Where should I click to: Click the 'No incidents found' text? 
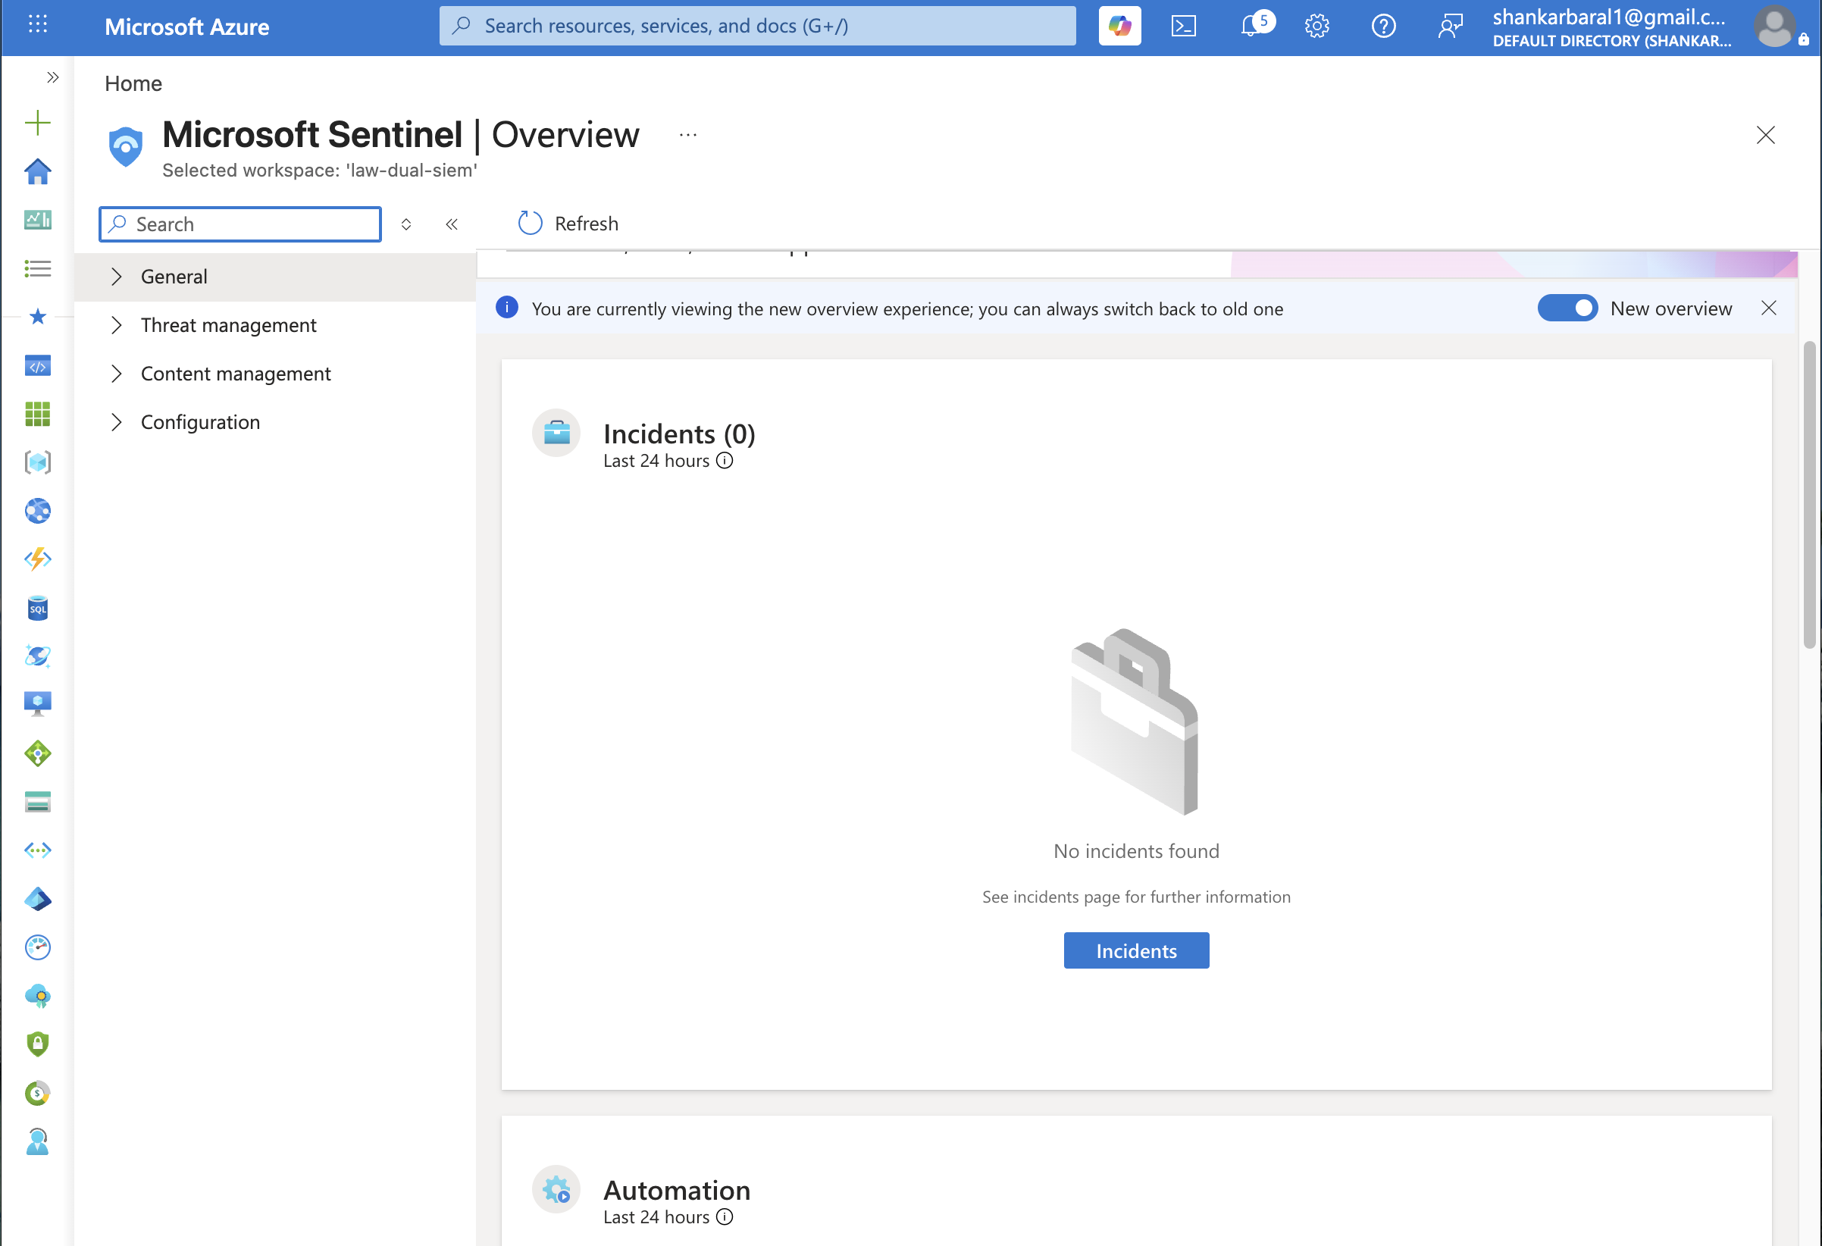[1136, 852]
